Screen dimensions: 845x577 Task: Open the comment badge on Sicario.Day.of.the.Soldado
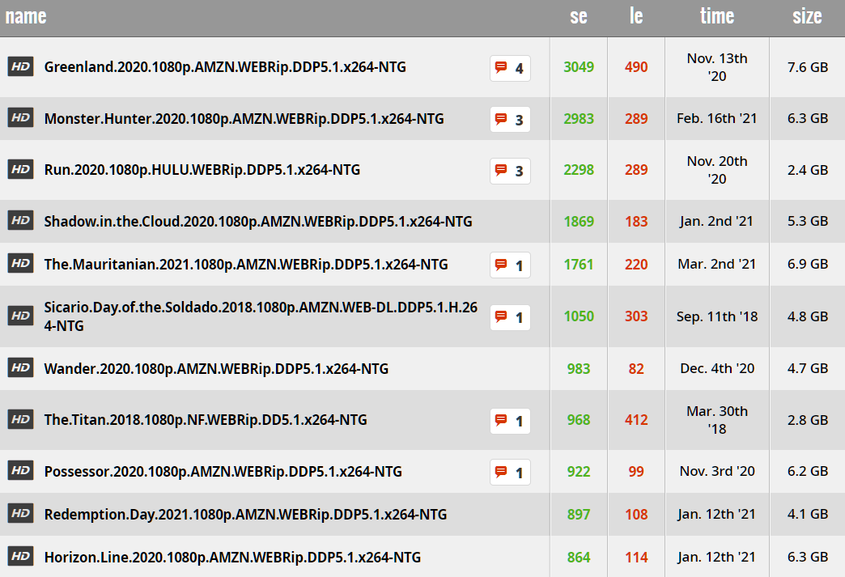tap(510, 317)
